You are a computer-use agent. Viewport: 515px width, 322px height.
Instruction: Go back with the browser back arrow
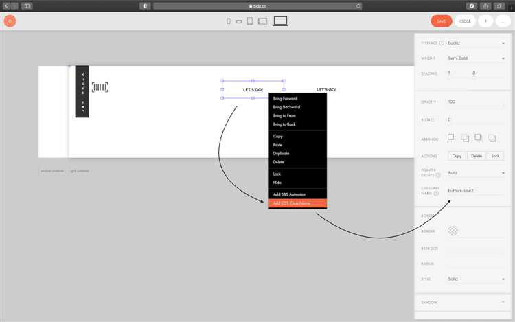point(7,6)
